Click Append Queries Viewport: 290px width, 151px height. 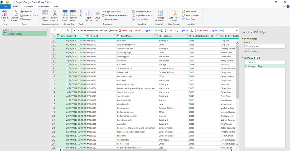point(142,15)
